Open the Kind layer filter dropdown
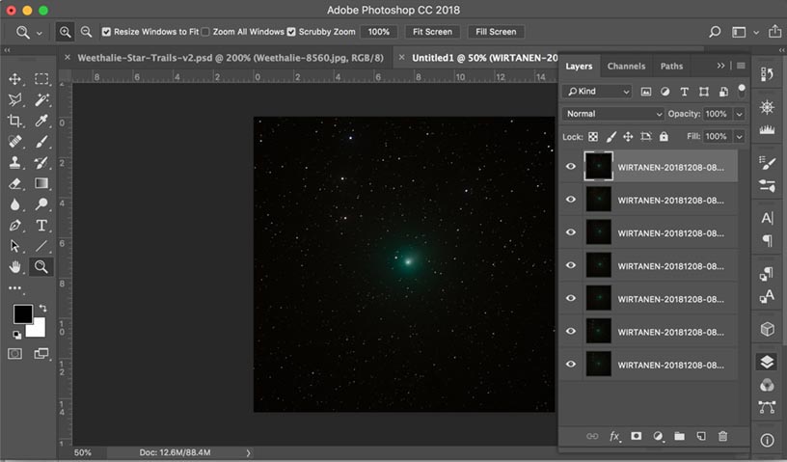 click(598, 92)
